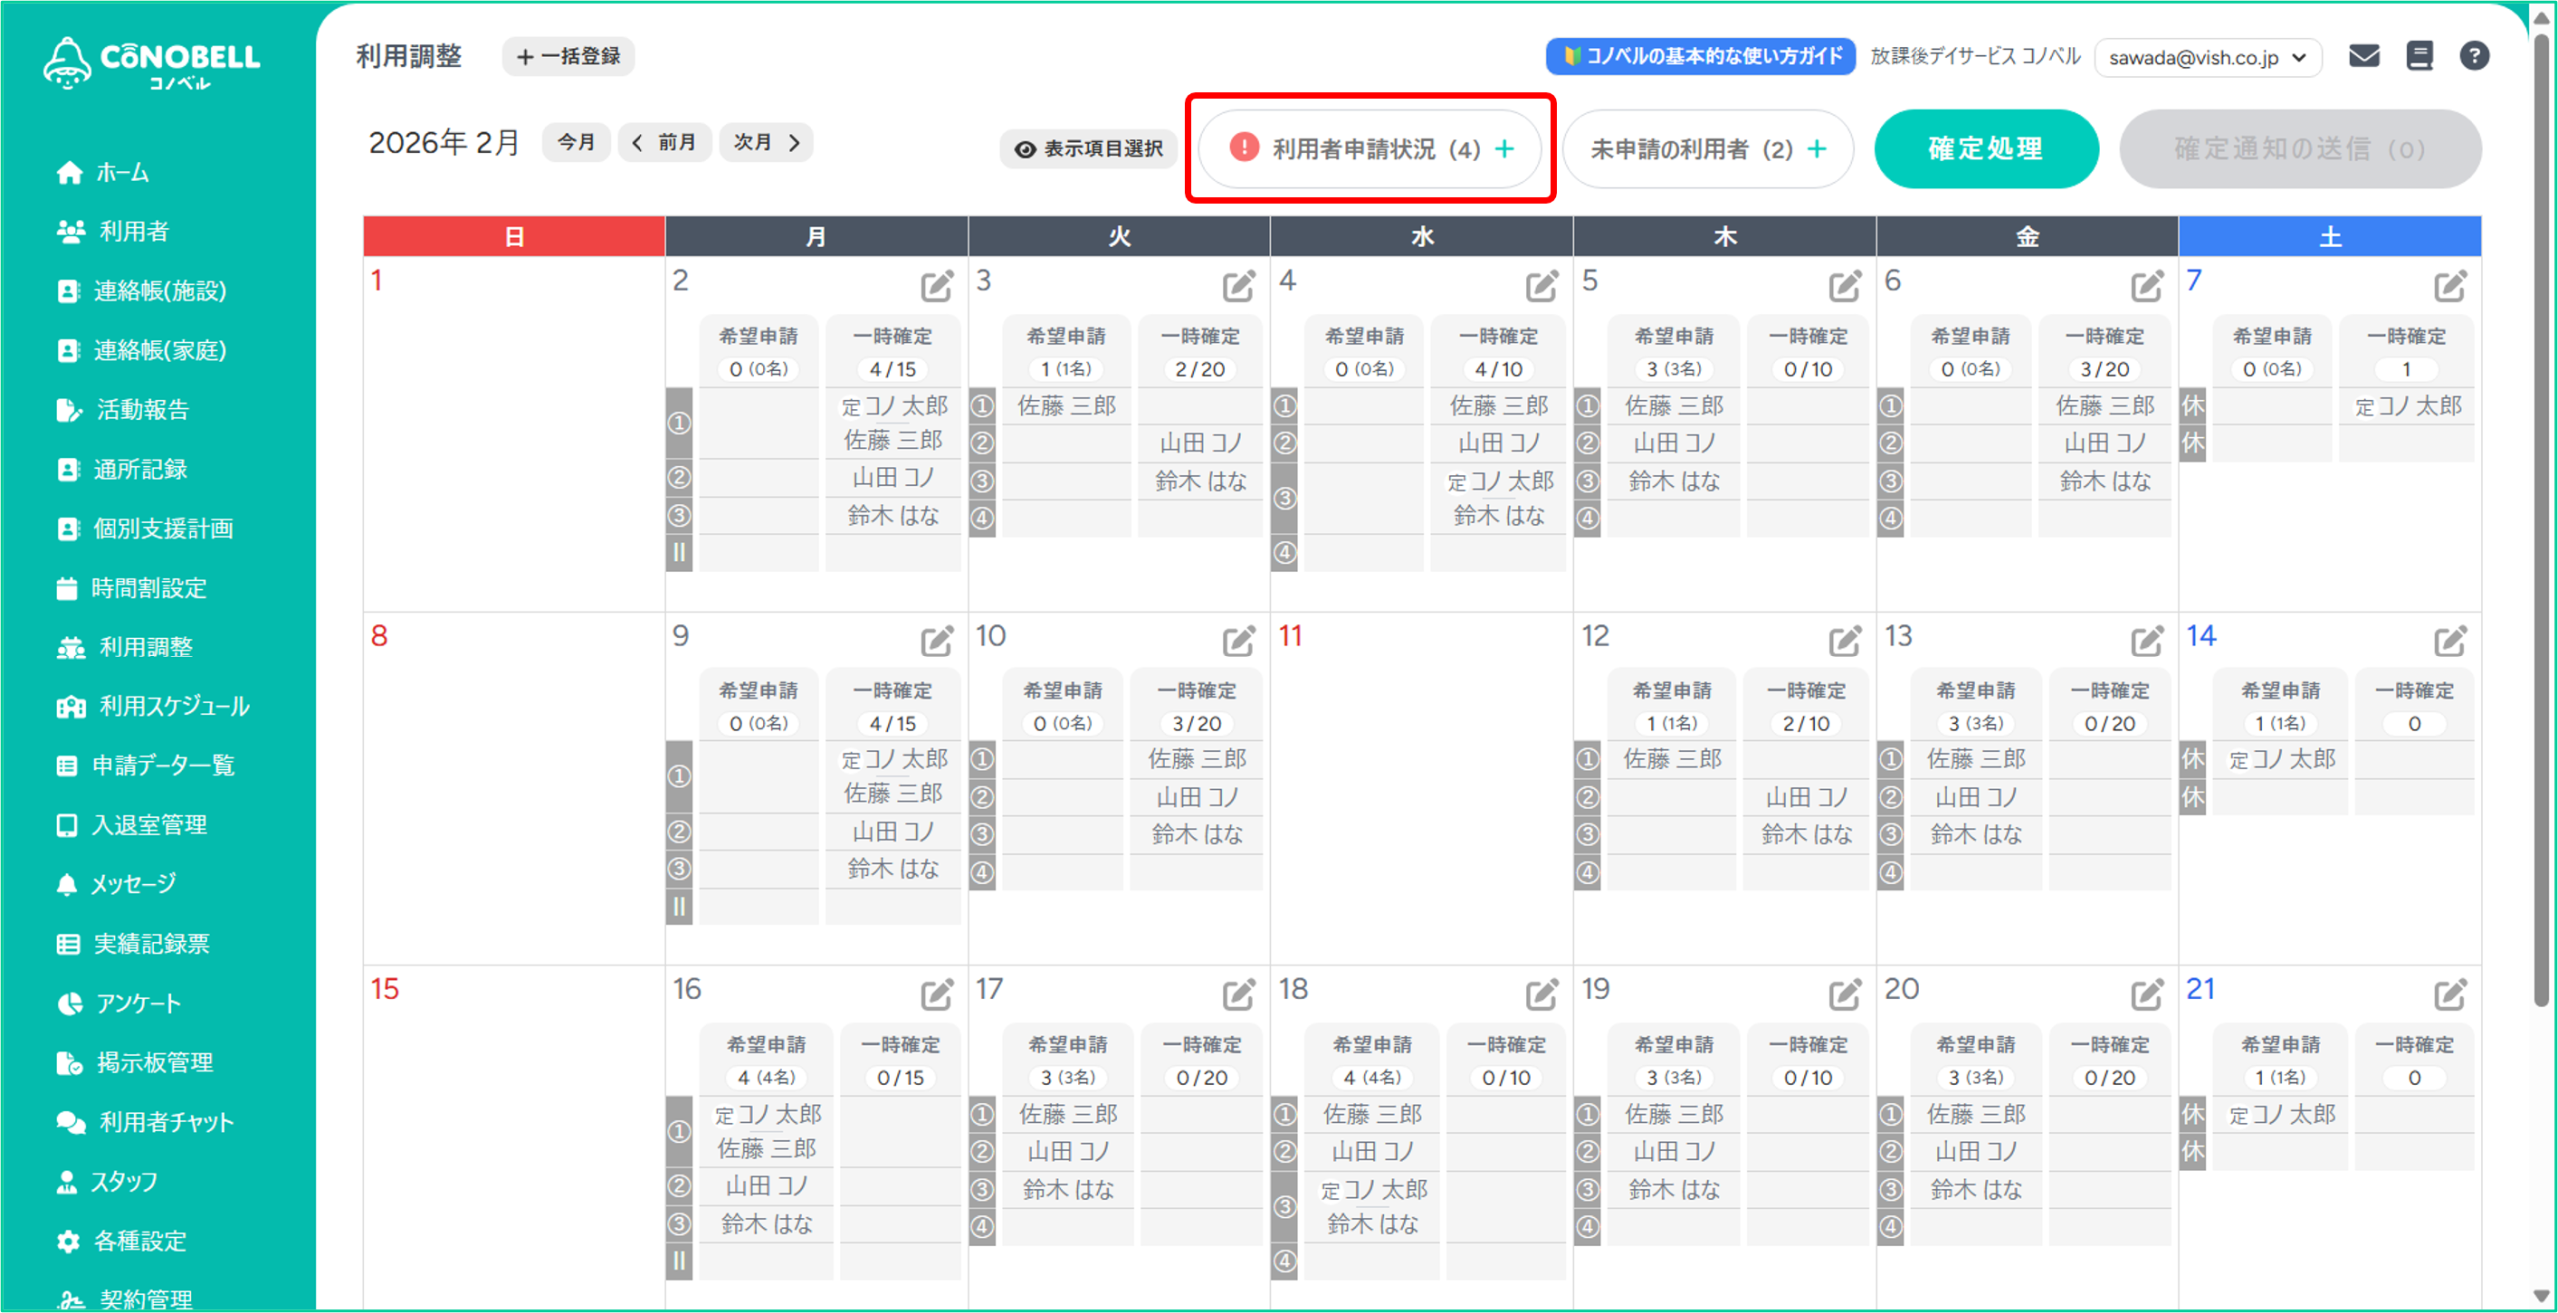Go to next month with 次月
The width and height of the screenshot is (2558, 1313).
(766, 142)
